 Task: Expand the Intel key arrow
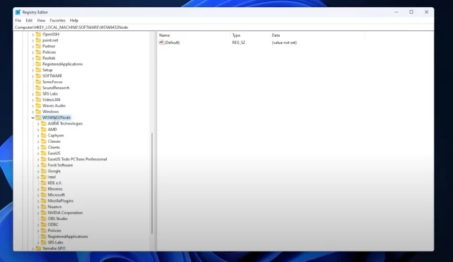(38, 177)
